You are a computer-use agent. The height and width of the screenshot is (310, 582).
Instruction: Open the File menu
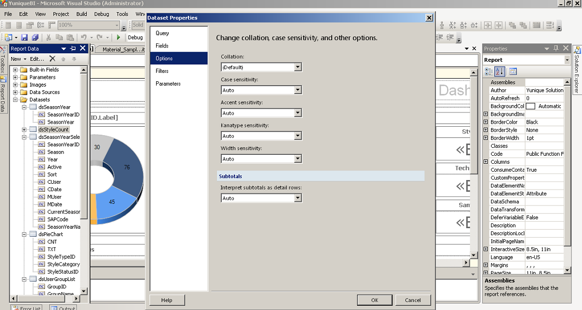pos(8,14)
